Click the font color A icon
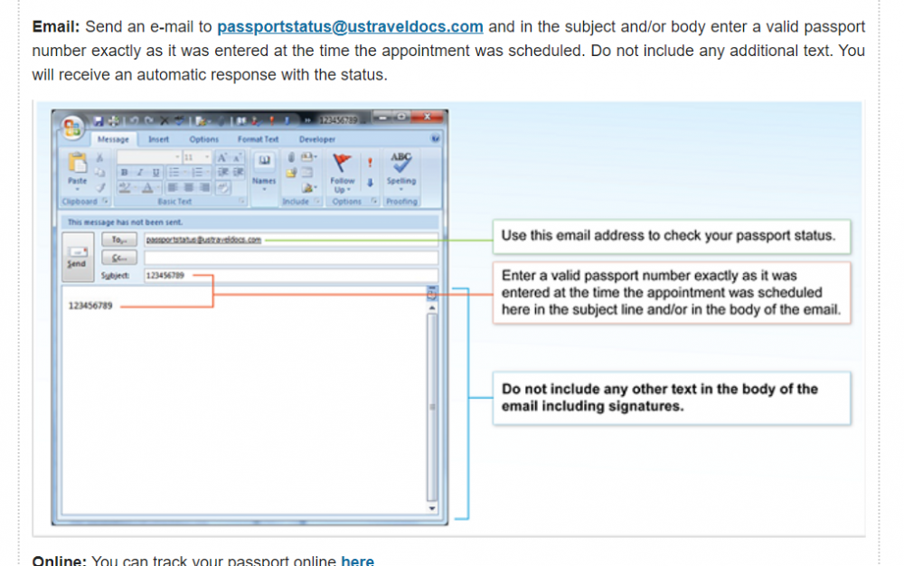 (x=147, y=187)
